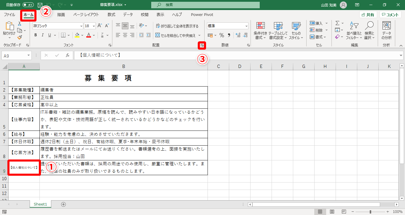Toggle wrap text (折り返して全体を表示する)
Viewport: 405px width, 215px height.
177,26
